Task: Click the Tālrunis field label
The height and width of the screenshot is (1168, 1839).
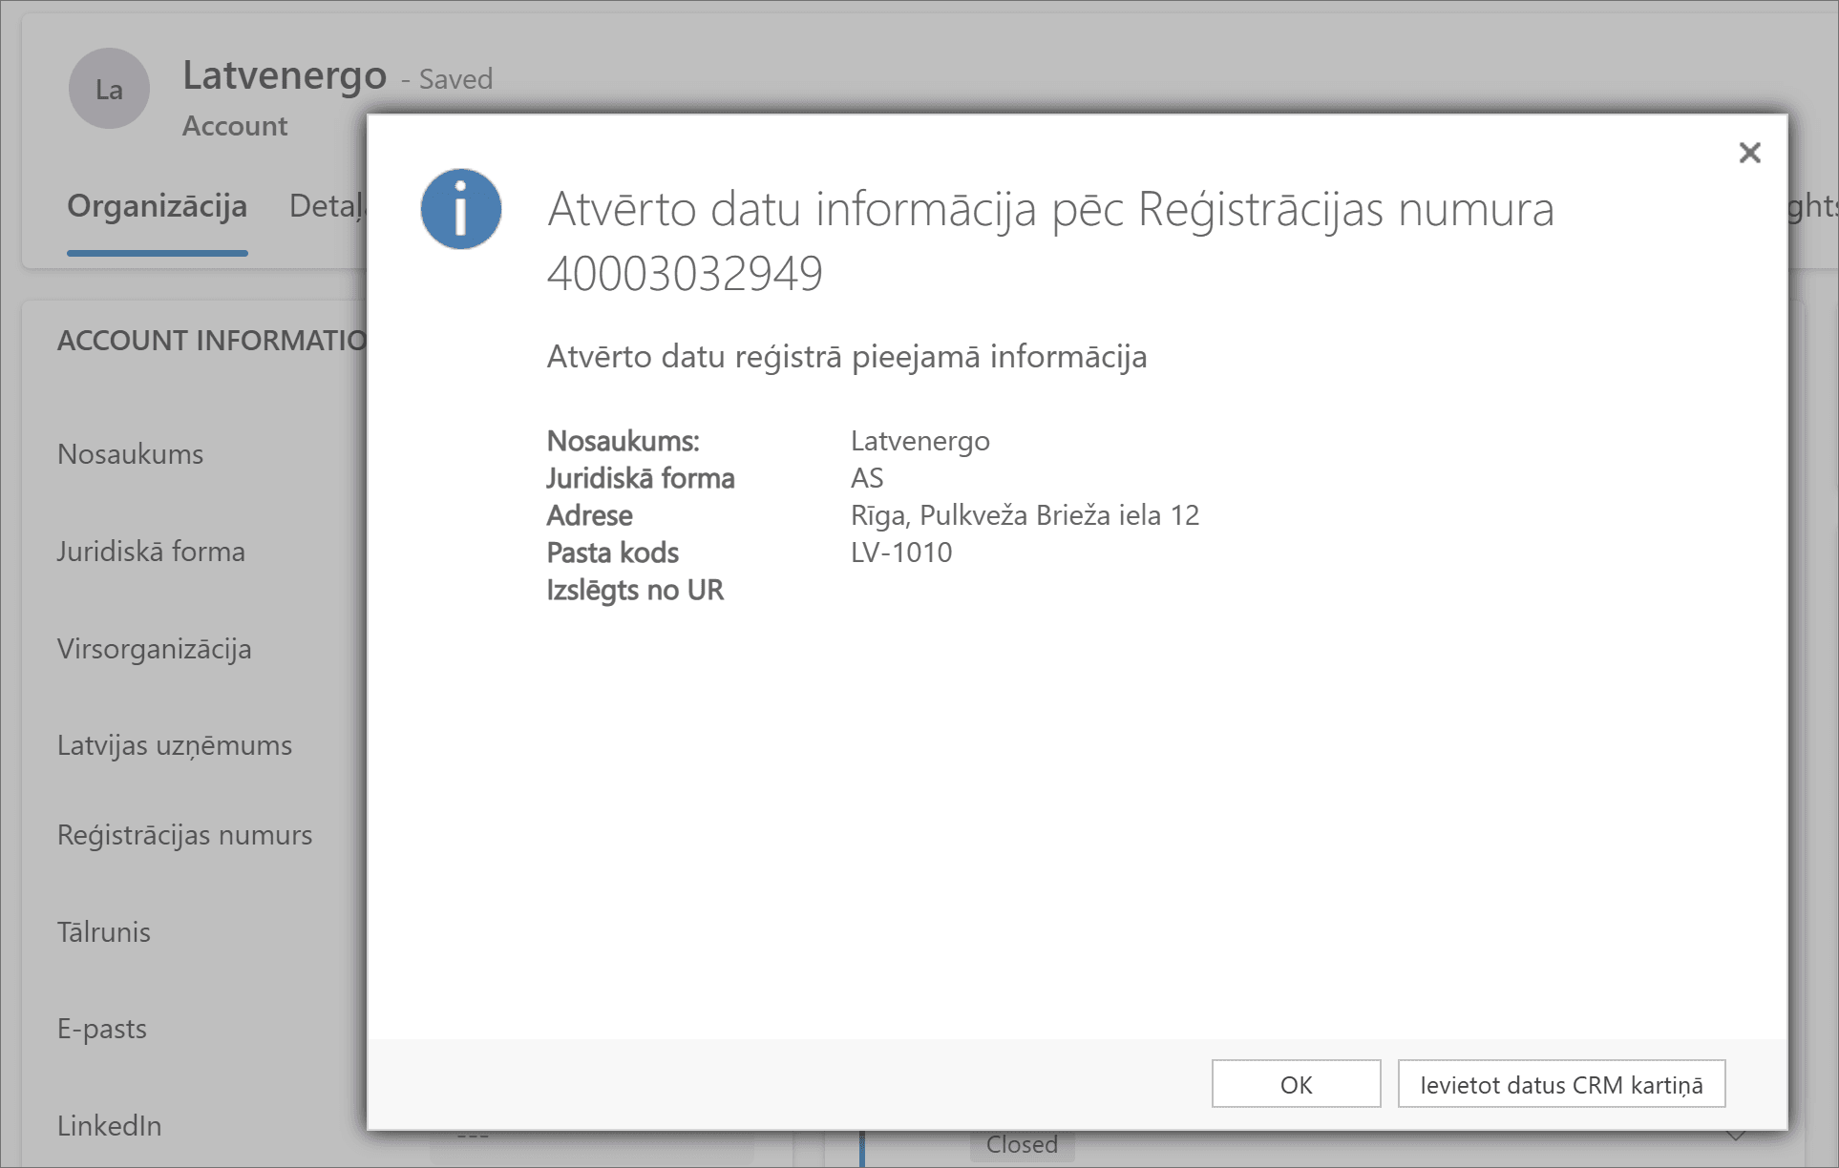Action: click(x=104, y=932)
